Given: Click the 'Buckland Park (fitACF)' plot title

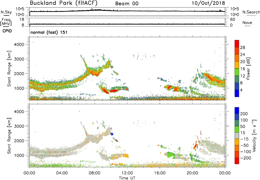Looking at the screenshot, I should [63, 3].
